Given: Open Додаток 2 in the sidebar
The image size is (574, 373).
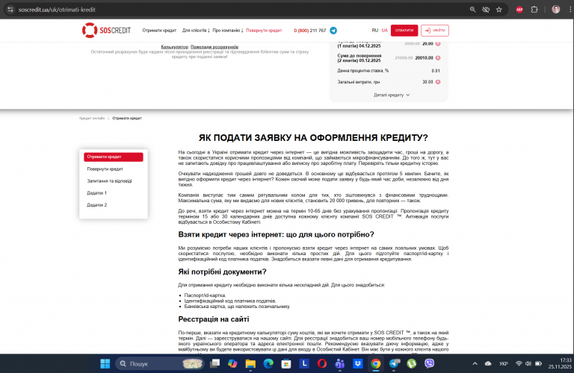Looking at the screenshot, I should pos(96,205).
